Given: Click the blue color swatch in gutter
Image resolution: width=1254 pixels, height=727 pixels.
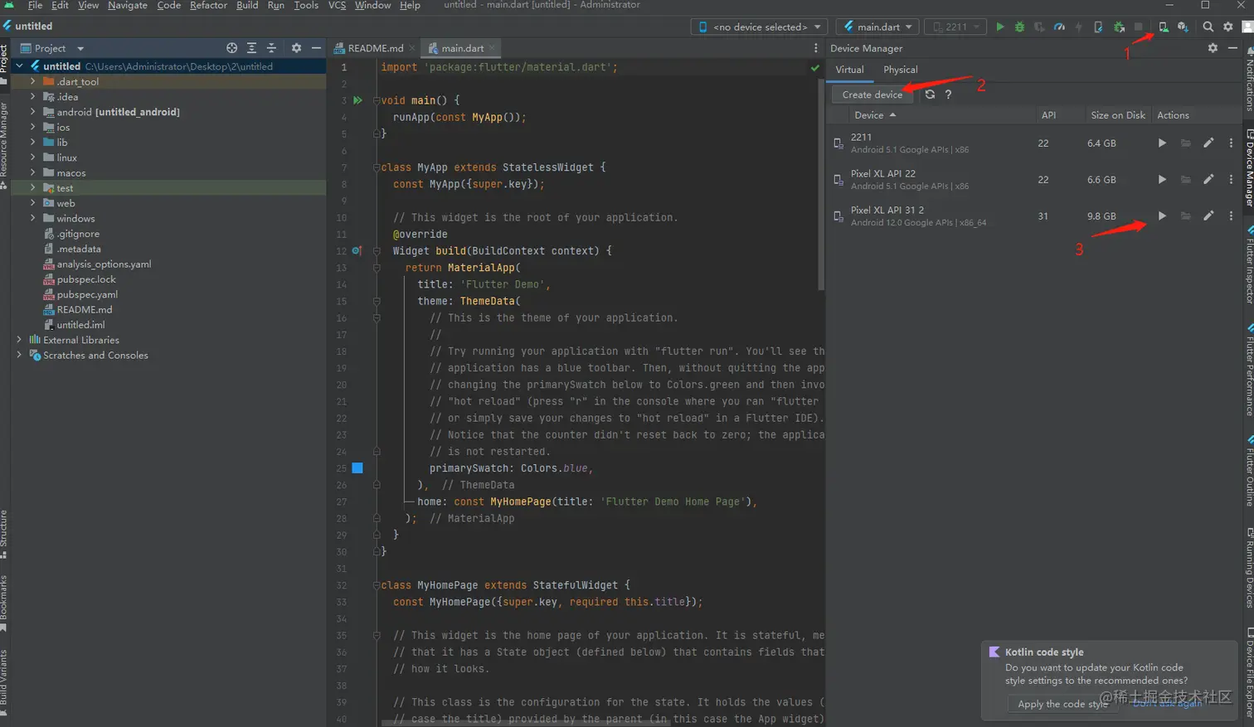Looking at the screenshot, I should [357, 468].
